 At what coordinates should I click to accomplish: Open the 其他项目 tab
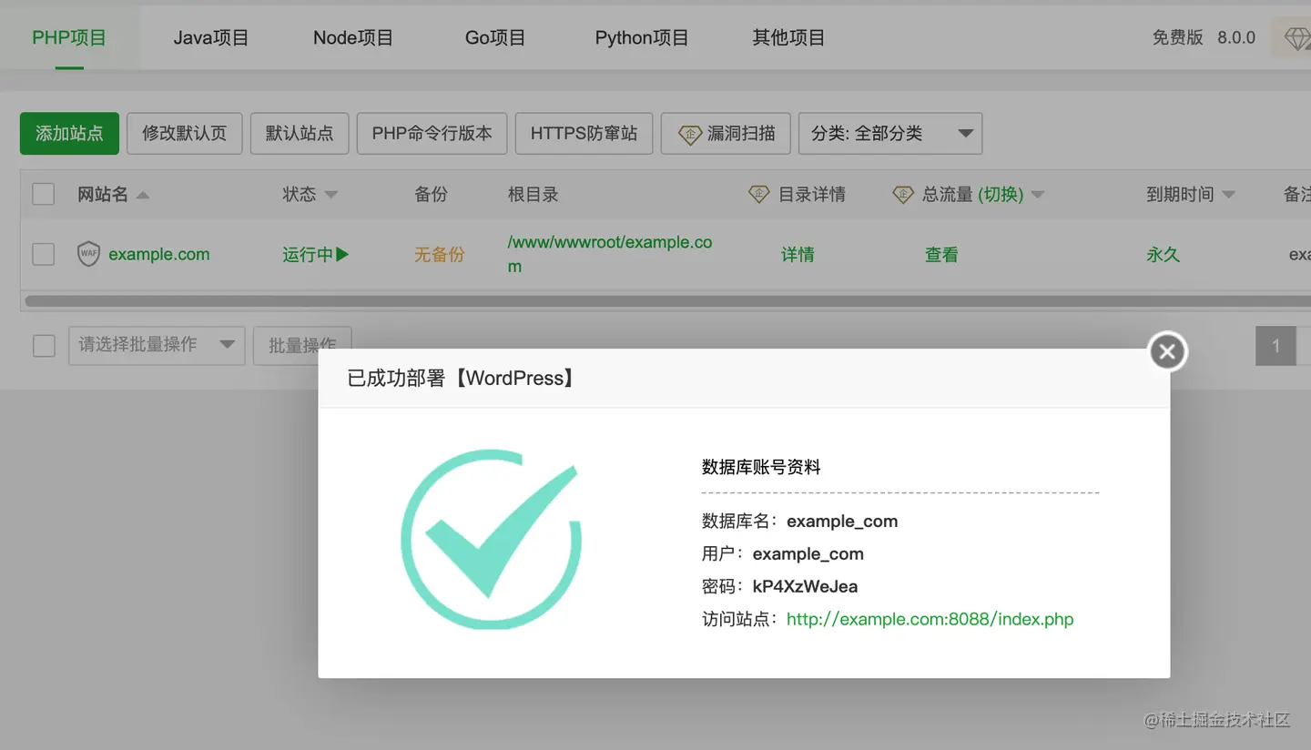point(788,38)
